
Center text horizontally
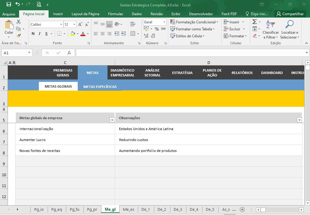[x=103, y=34]
